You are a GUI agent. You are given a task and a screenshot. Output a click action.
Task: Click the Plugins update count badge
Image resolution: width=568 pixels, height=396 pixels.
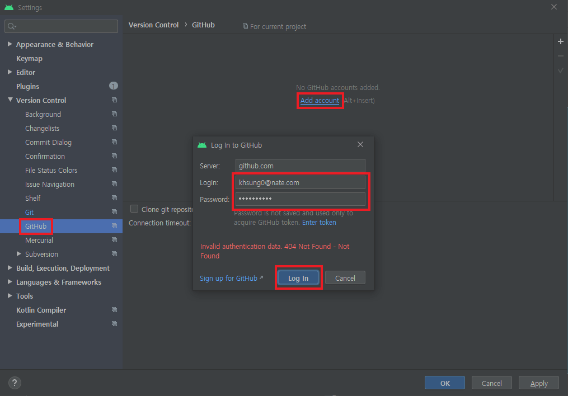tap(114, 86)
